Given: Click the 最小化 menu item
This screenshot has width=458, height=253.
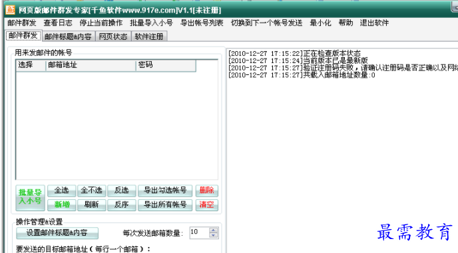Looking at the screenshot, I should pos(320,23).
